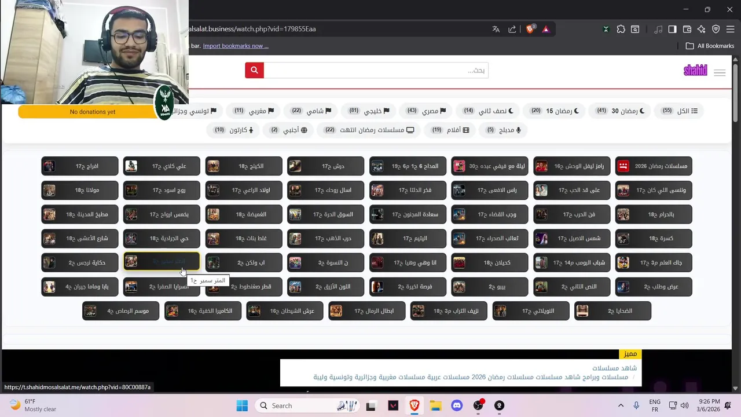The image size is (741, 417).
Task: Select the رمضان 30 category filter
Action: [620, 111]
